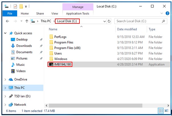Screen dimensions: 172x116
Task: Click the pin icon next to Downloads
Action: pos(41,46)
